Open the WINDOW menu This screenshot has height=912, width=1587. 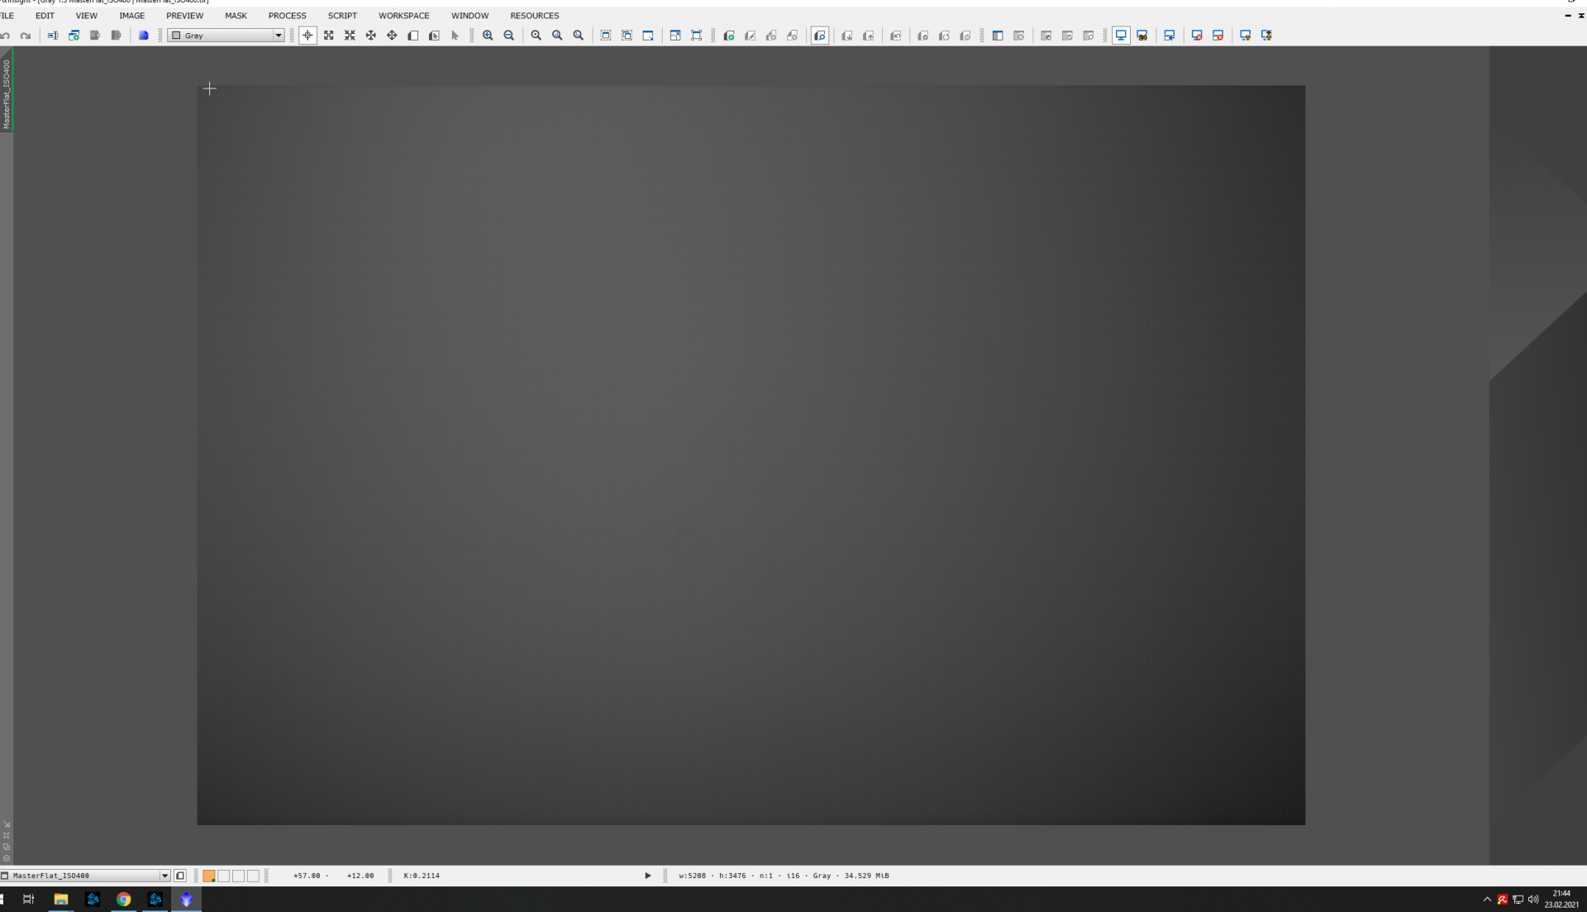click(x=469, y=16)
